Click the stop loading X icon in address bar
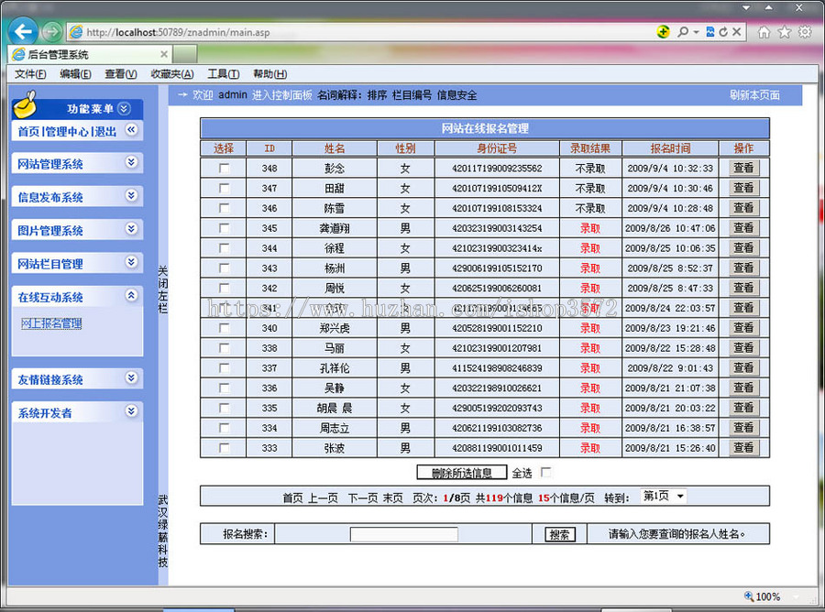 (x=737, y=32)
